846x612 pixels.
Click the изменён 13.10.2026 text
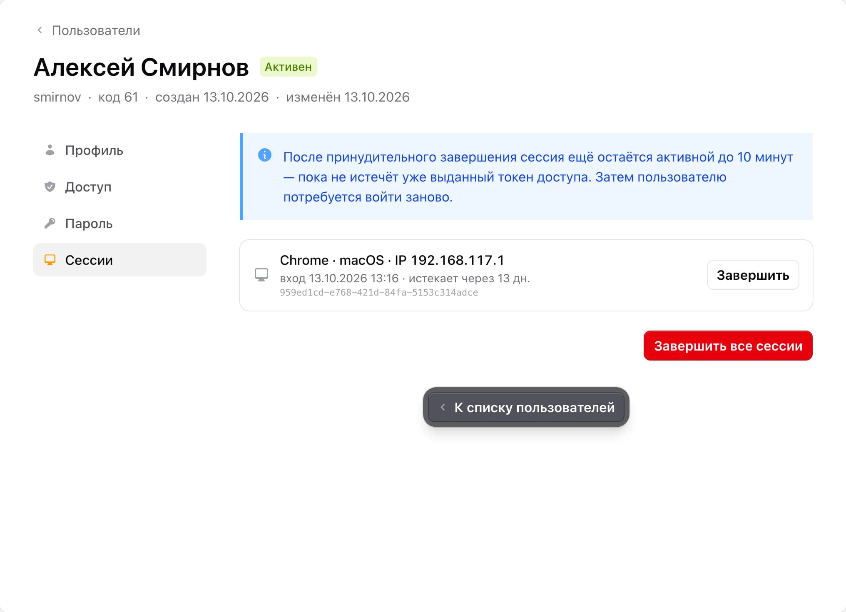point(348,97)
